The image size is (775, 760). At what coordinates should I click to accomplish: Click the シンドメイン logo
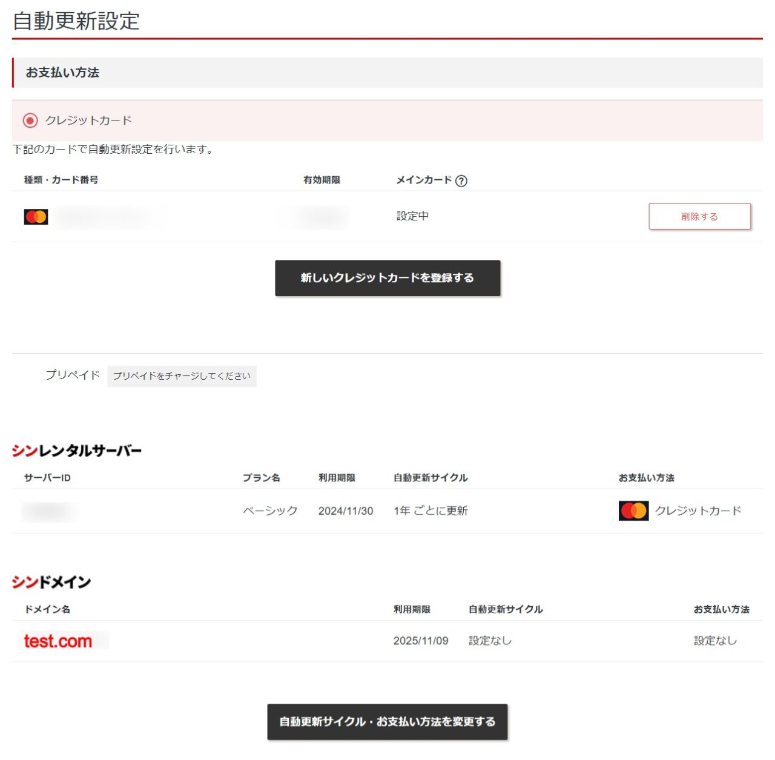click(51, 582)
